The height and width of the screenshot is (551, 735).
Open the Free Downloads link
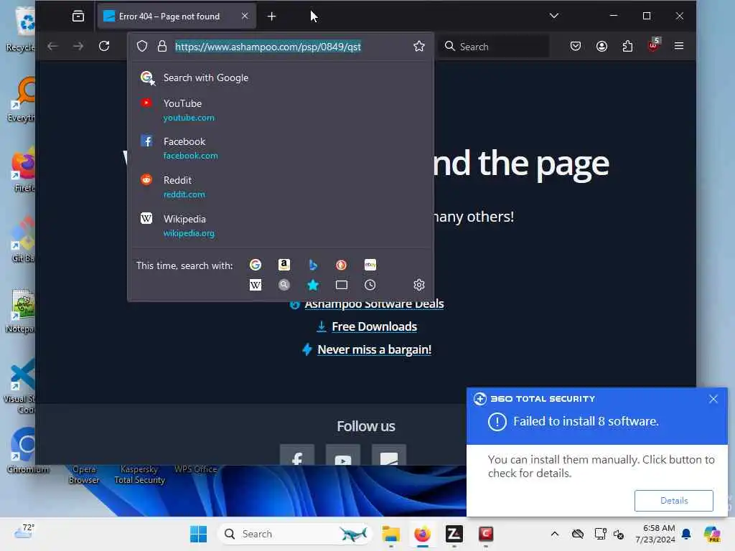(374, 326)
